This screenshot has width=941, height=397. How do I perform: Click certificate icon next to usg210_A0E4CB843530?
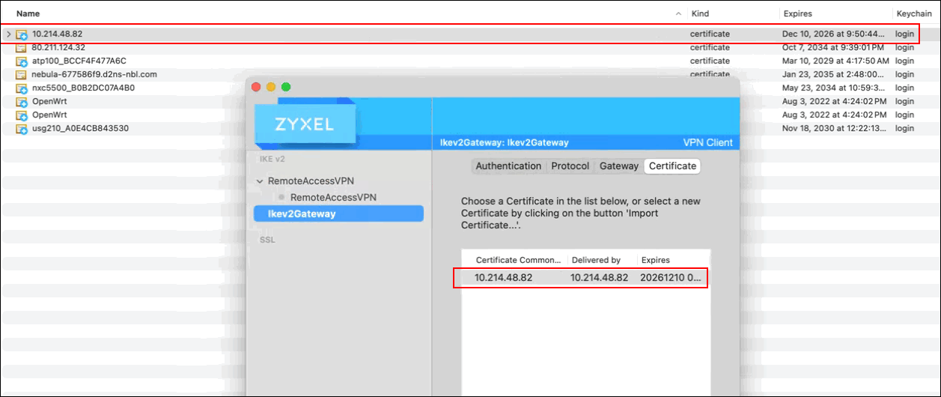[x=22, y=128]
